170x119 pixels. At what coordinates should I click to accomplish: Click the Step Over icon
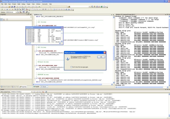point(17,10)
